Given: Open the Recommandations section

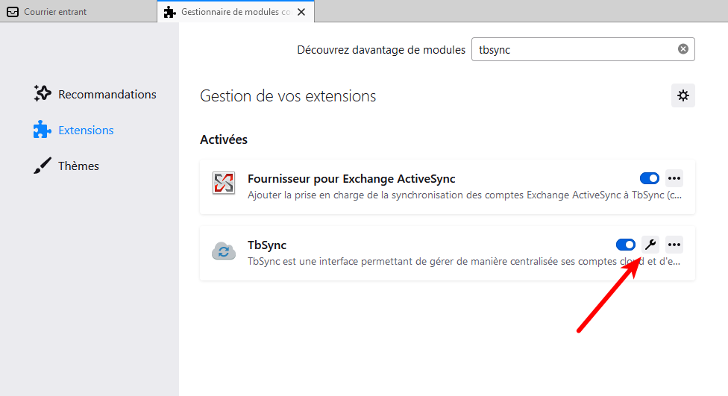Looking at the screenshot, I should pyautogui.click(x=95, y=94).
